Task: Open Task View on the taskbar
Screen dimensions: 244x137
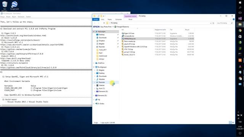Action: (240, 13)
